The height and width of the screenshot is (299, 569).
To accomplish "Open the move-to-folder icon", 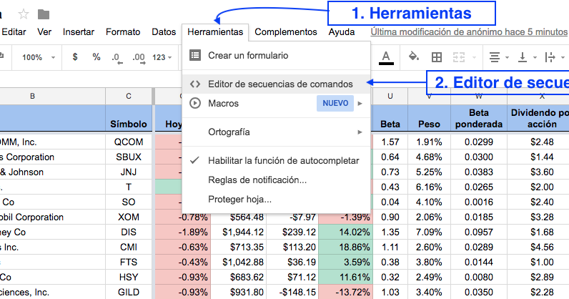I will (x=44, y=14).
